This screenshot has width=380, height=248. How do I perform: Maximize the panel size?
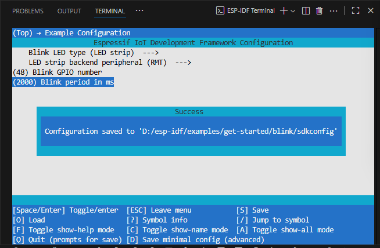point(355,10)
